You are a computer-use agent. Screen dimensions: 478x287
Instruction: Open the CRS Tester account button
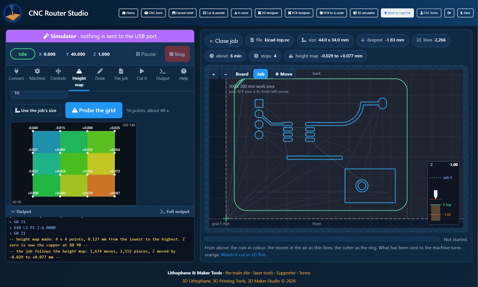click(x=429, y=13)
